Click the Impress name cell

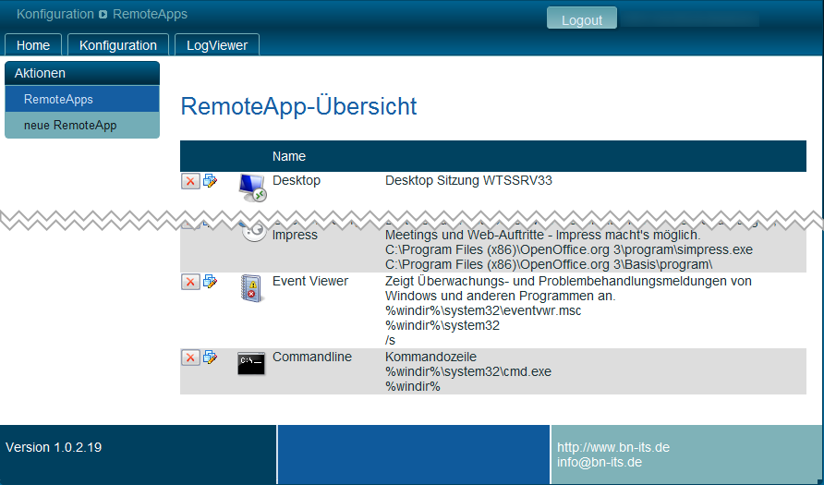(295, 235)
